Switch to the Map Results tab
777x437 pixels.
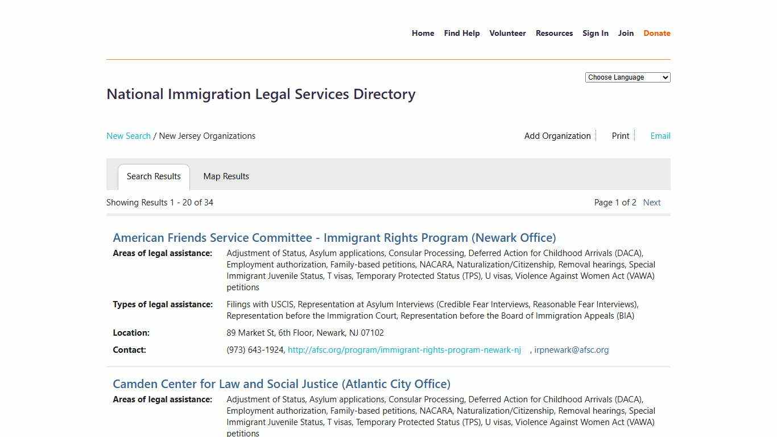tap(226, 176)
